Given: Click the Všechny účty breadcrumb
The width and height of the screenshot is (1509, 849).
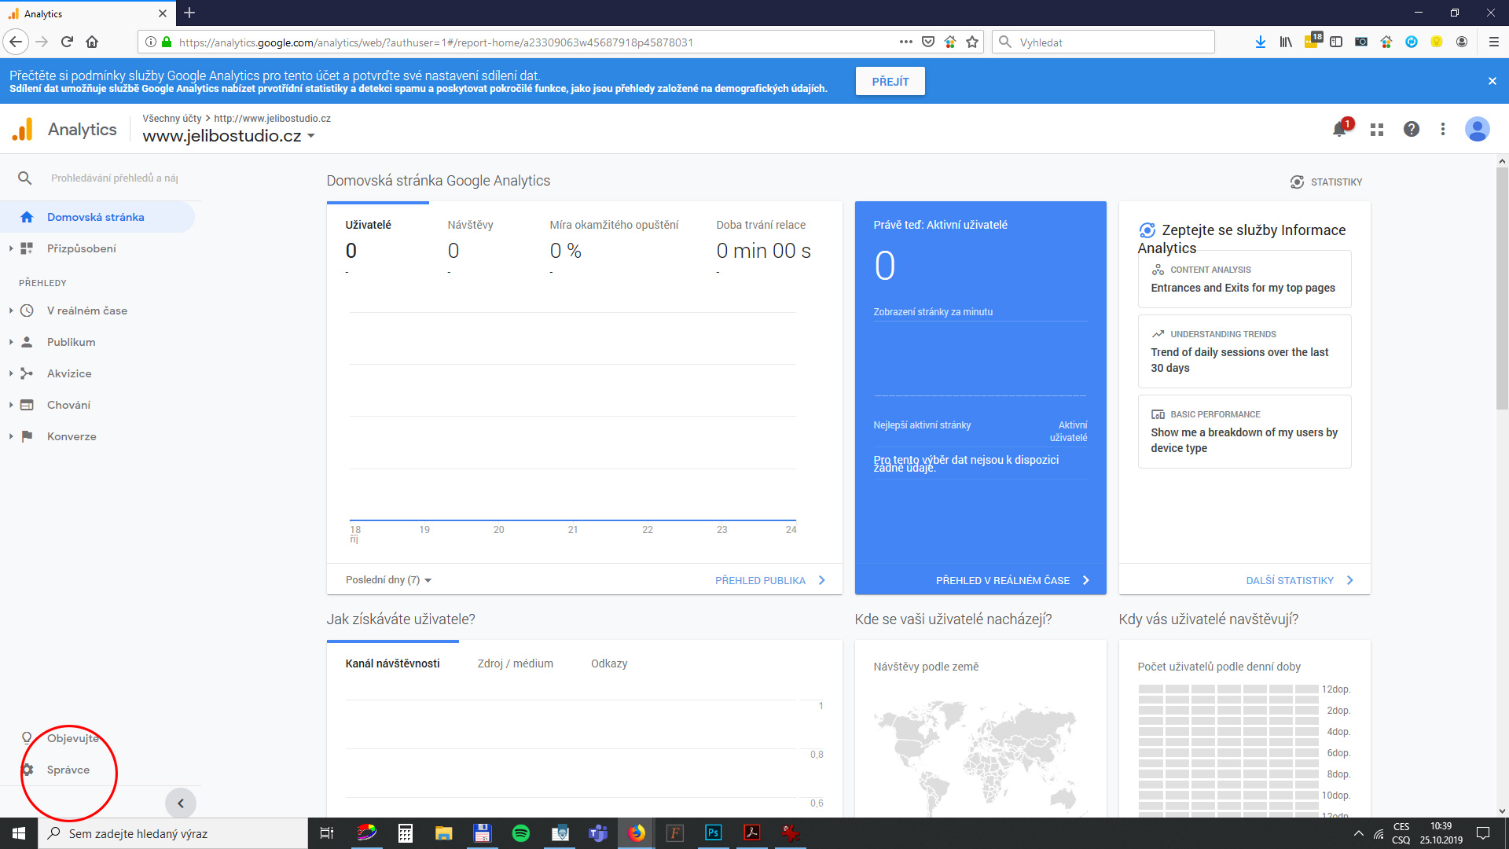Looking at the screenshot, I should coord(172,119).
